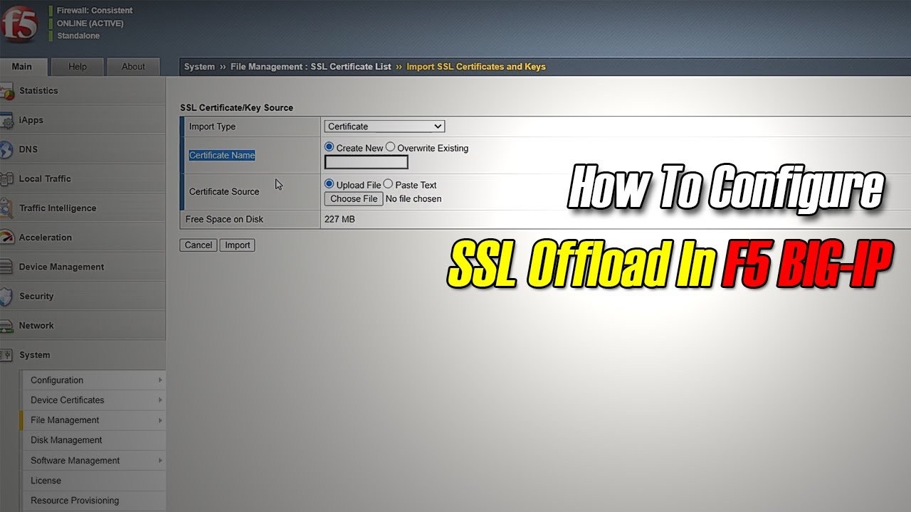The width and height of the screenshot is (911, 512).
Task: Click the Standalone status text
Action: click(x=78, y=36)
